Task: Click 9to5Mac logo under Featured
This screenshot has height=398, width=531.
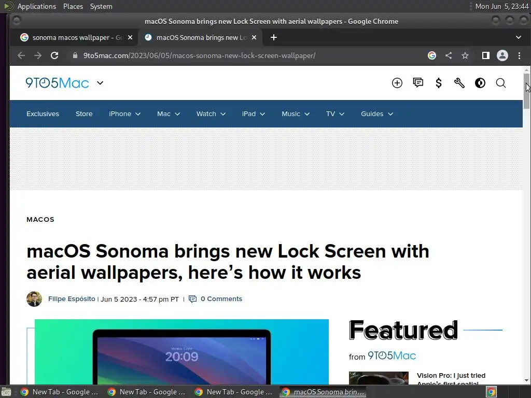Action: coord(392,356)
